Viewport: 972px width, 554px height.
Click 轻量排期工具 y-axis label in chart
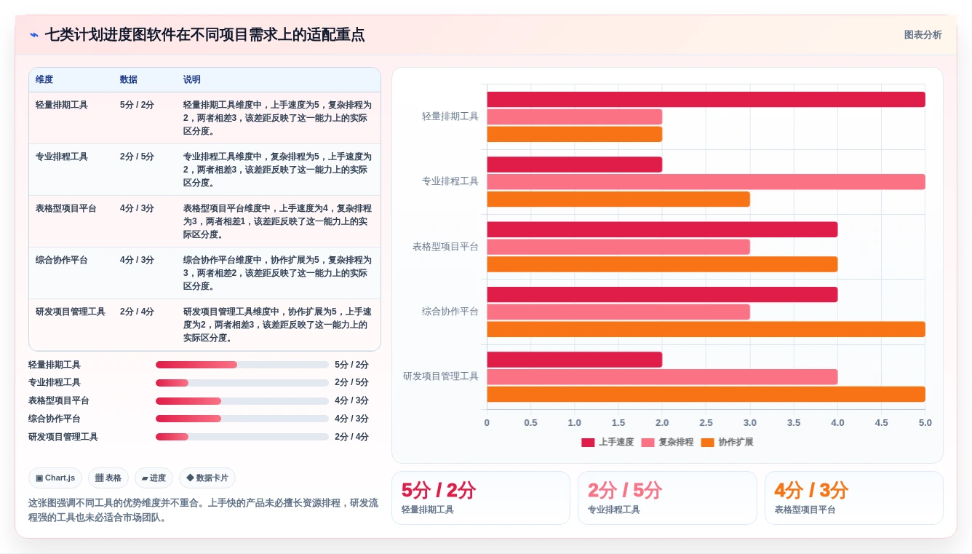(450, 116)
